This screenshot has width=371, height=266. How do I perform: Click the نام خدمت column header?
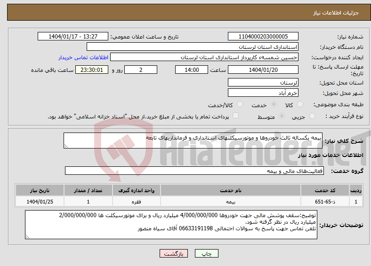pos(231,190)
